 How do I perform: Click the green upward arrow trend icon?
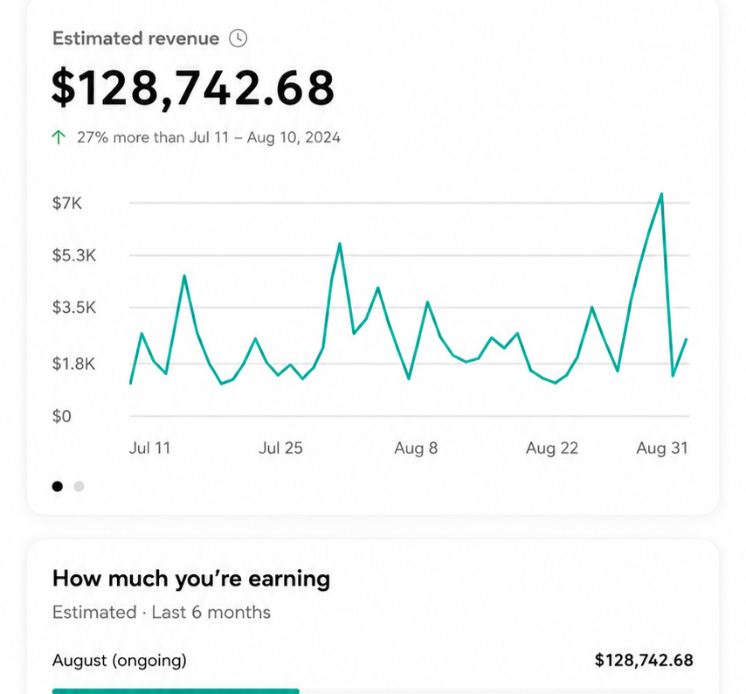click(59, 137)
